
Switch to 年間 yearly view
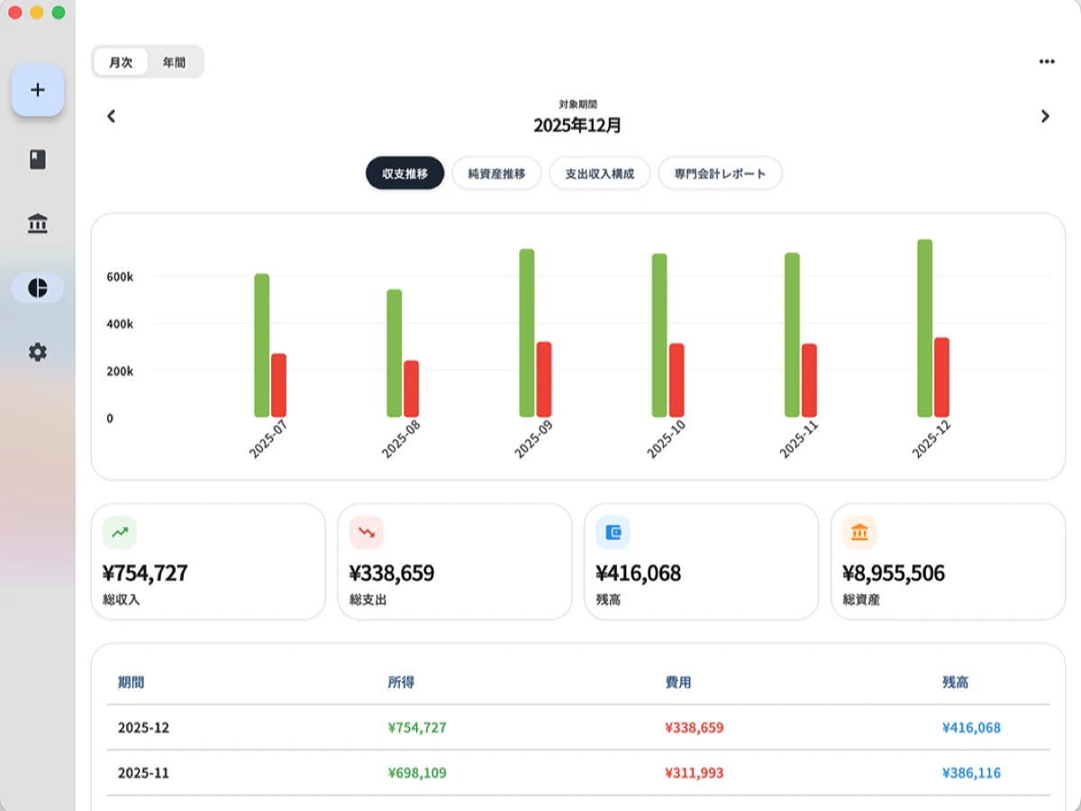pyautogui.click(x=175, y=62)
